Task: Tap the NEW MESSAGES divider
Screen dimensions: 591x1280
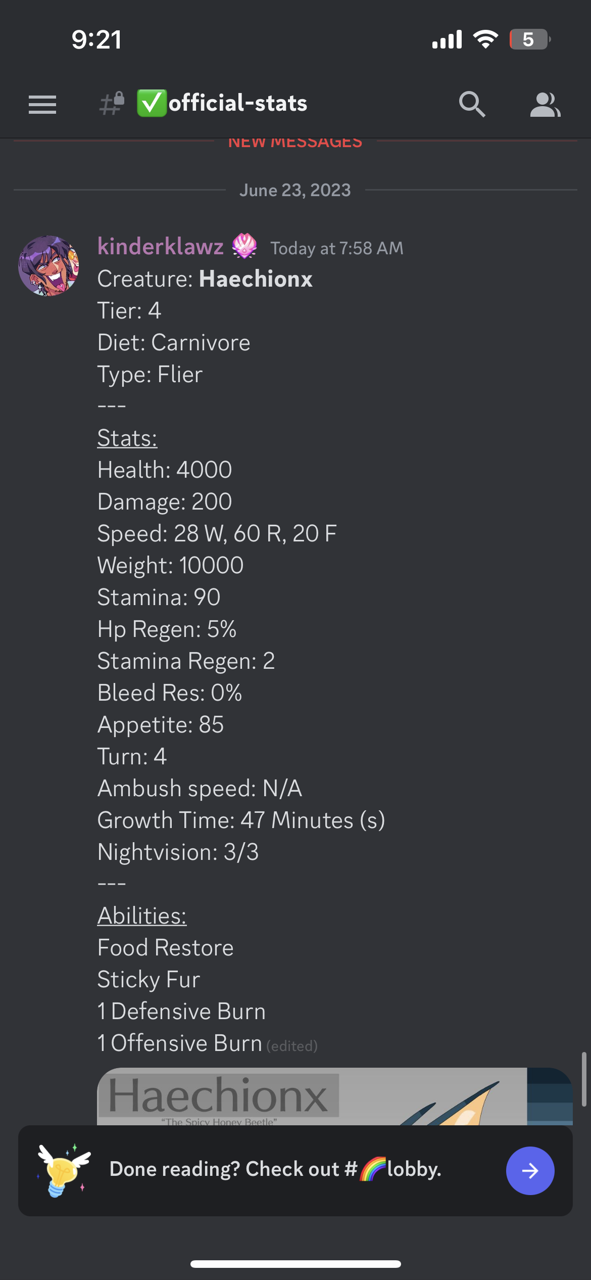Action: (294, 142)
